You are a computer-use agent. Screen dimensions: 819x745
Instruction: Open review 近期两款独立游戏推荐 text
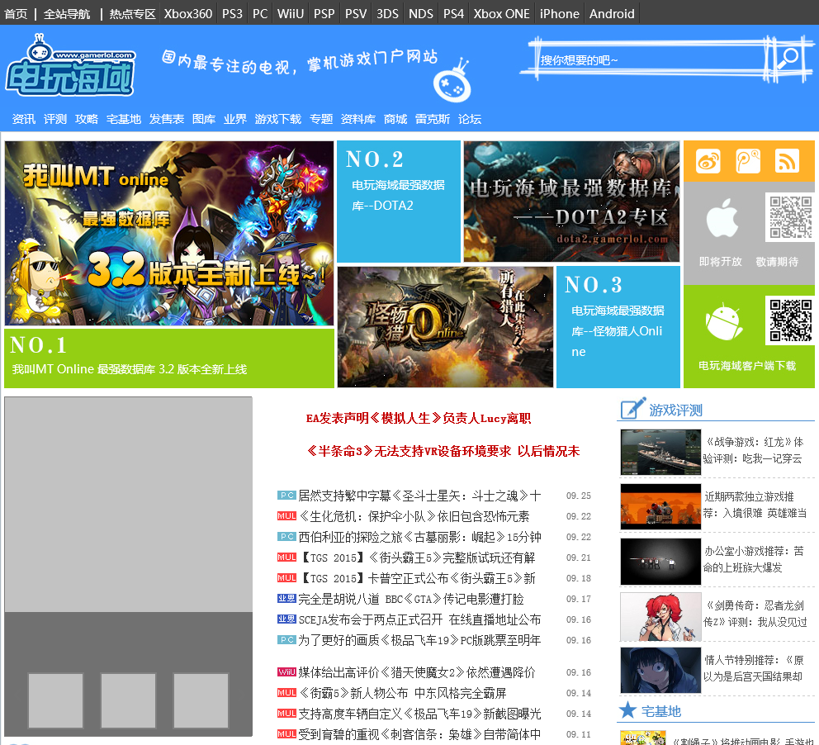(x=755, y=505)
